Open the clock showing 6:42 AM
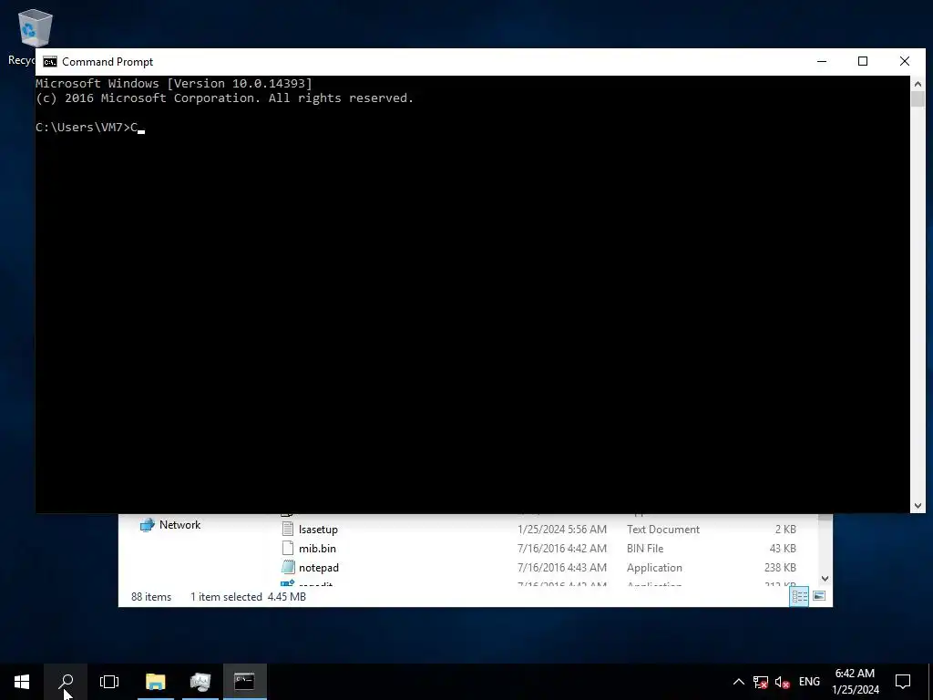This screenshot has width=933, height=700. point(855,682)
